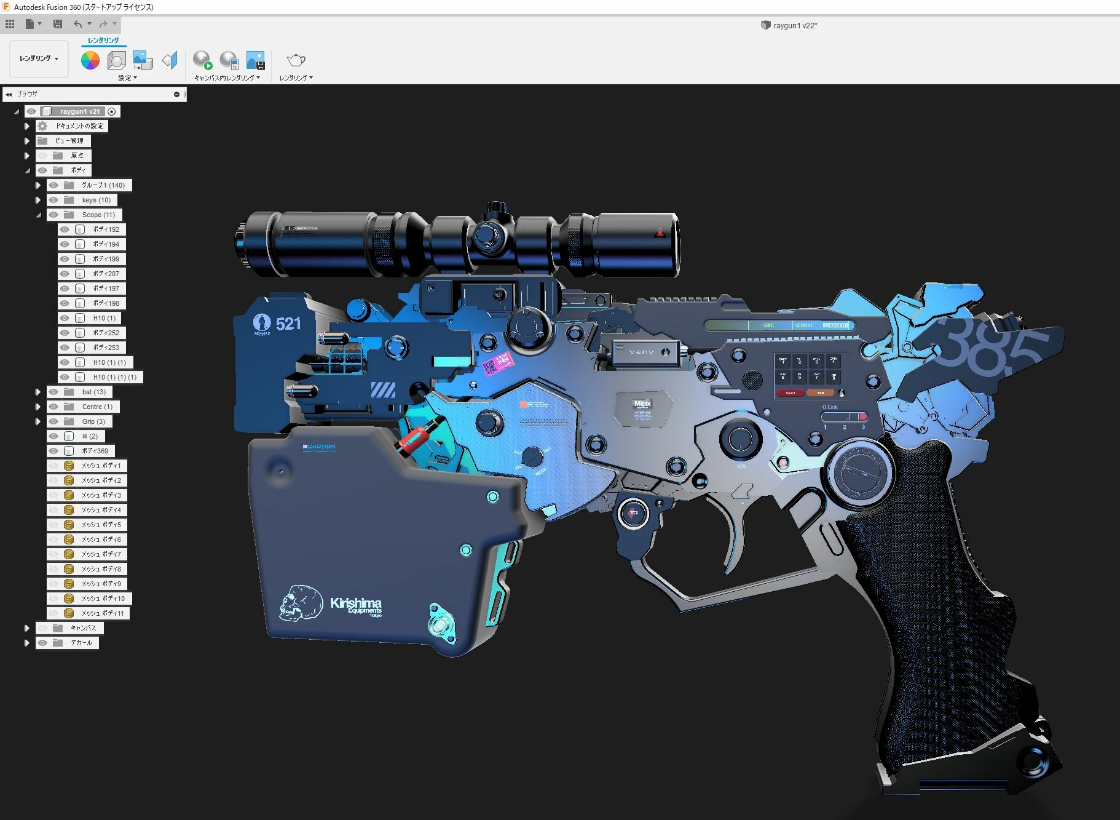Click the ボディ369 body icon
The image size is (1120, 820).
[x=69, y=451]
